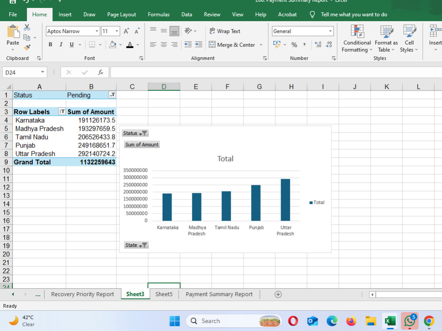The image size is (442, 331).
Task: Toggle Wrap Text
Action: (225, 31)
